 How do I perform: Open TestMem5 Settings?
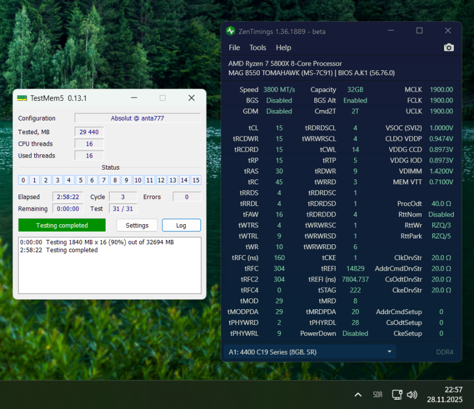coord(137,225)
